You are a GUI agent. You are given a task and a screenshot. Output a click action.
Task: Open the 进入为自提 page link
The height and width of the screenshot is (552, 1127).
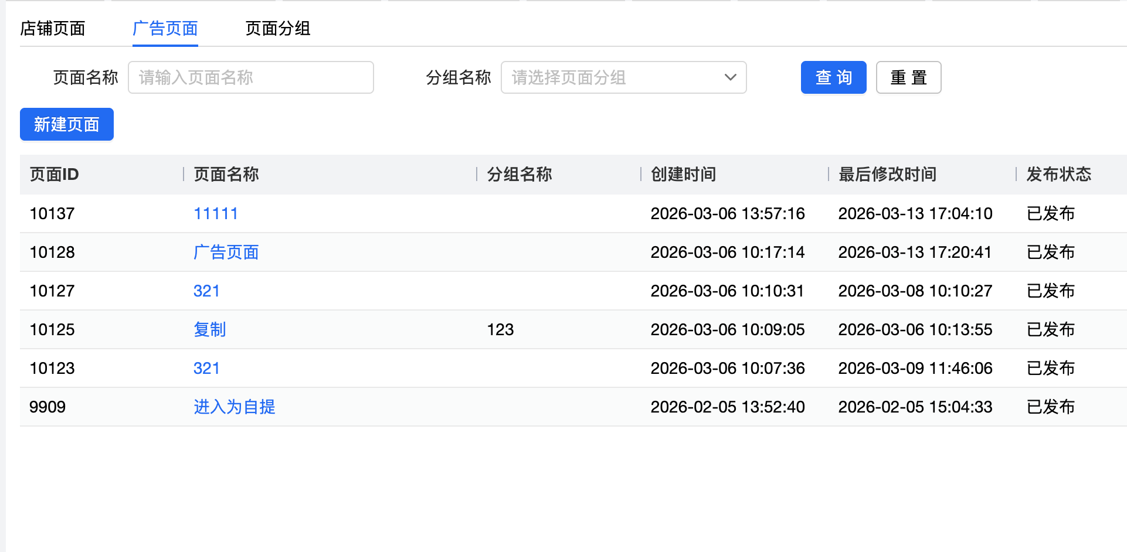coord(234,407)
